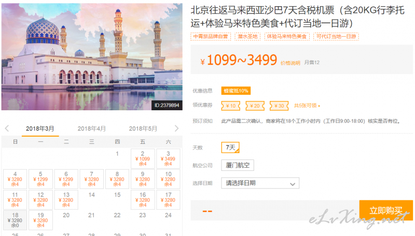Select March 4 priced ¥3280
The image size is (415, 236).
pos(15,179)
